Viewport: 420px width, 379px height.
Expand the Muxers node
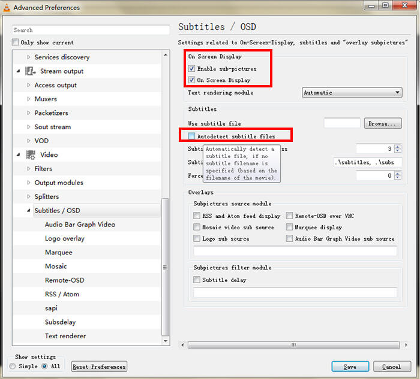(29, 99)
